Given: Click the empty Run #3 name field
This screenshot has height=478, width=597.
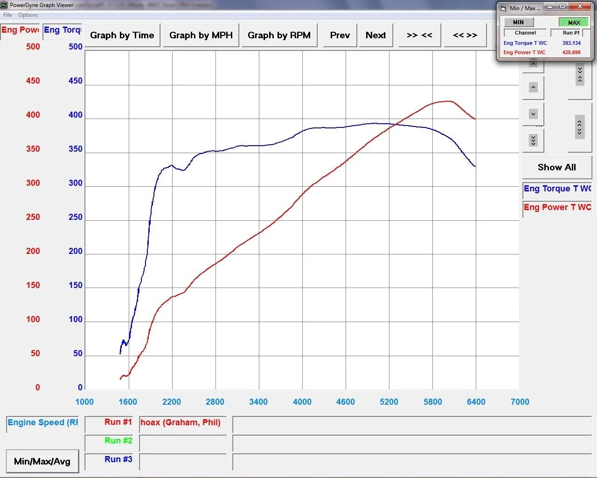Looking at the screenshot, I should 183,461.
